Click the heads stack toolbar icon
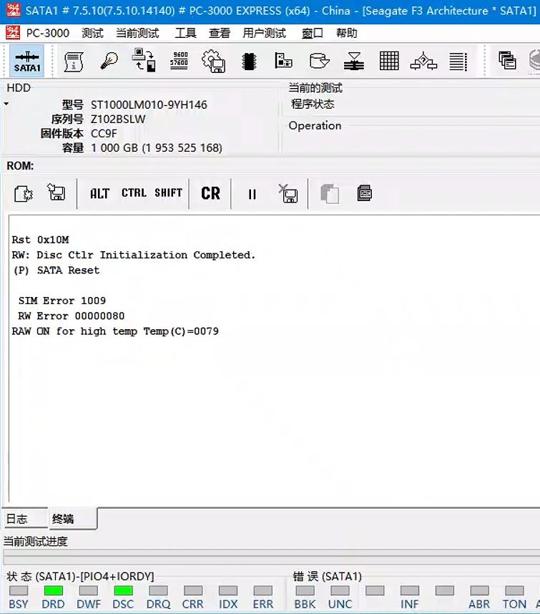The image size is (540, 614). tap(354, 61)
